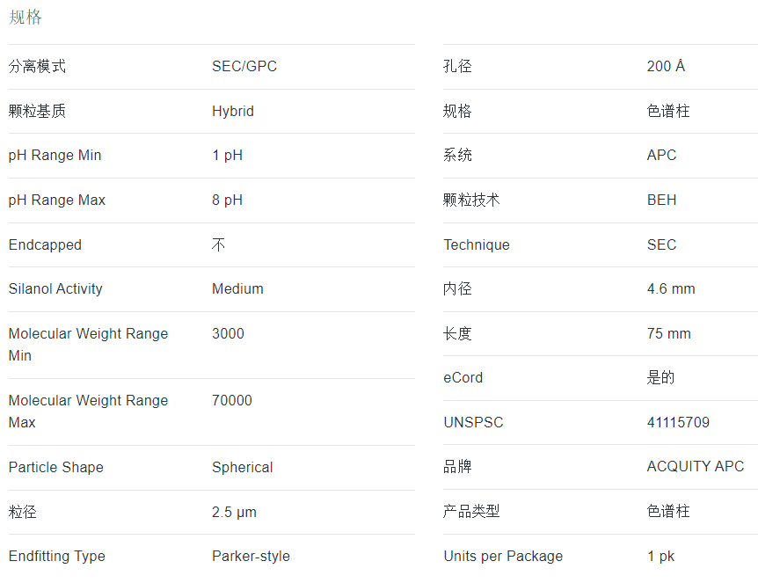Click the Endcapped row label

pyautogui.click(x=45, y=244)
